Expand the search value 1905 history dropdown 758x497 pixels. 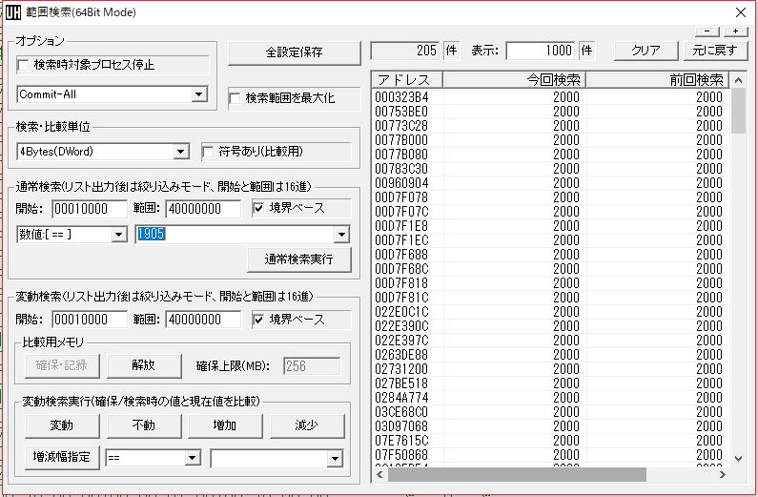pyautogui.click(x=341, y=235)
